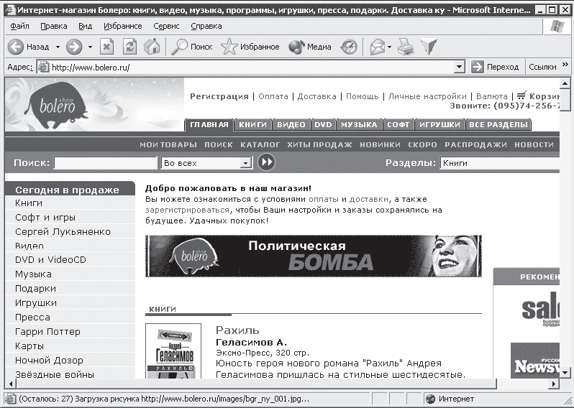Image resolution: width=574 pixels, height=408 pixels.
Task: Stop page loading with the X icon
Action: pyautogui.click(x=107, y=47)
